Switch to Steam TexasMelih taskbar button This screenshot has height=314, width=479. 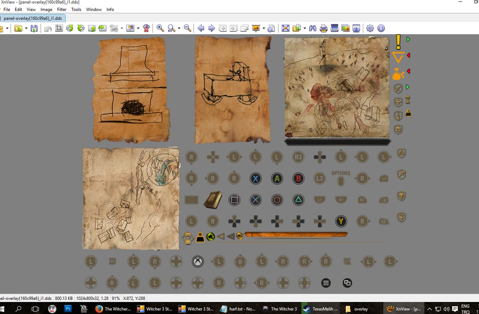point(320,309)
